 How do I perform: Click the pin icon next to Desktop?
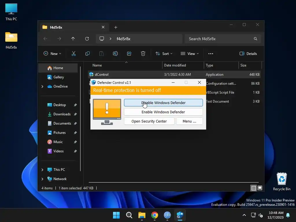pyautogui.click(x=75, y=105)
